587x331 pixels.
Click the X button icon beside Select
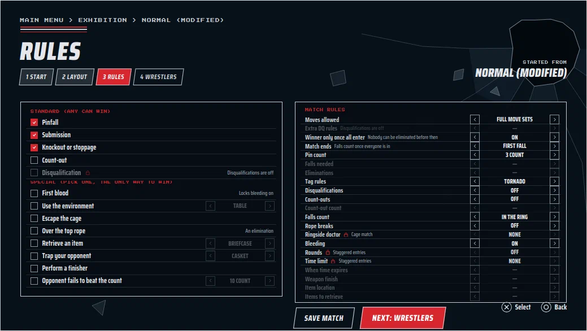[x=507, y=307]
